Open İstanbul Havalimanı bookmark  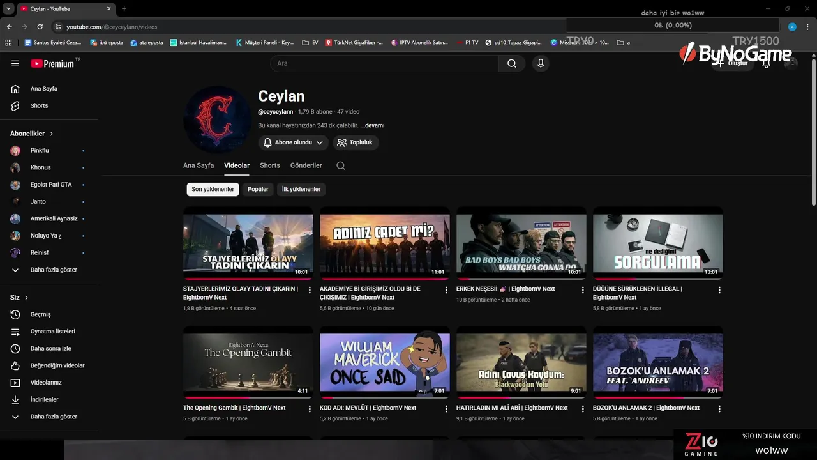199,43
